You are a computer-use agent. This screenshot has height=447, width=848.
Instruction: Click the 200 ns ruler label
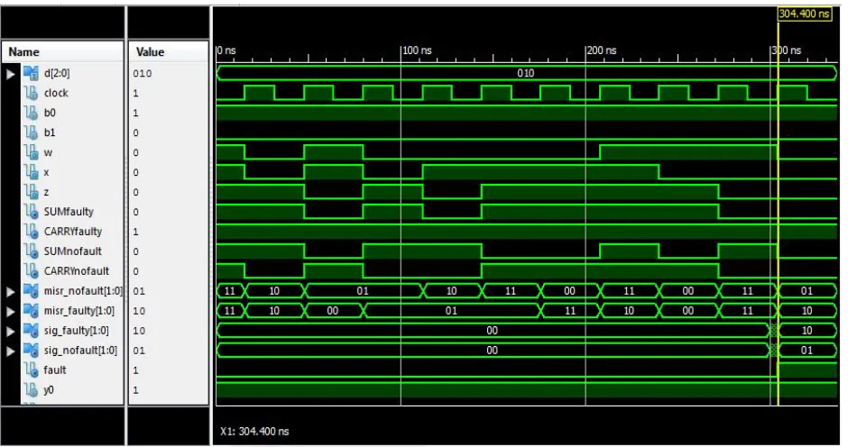point(602,50)
